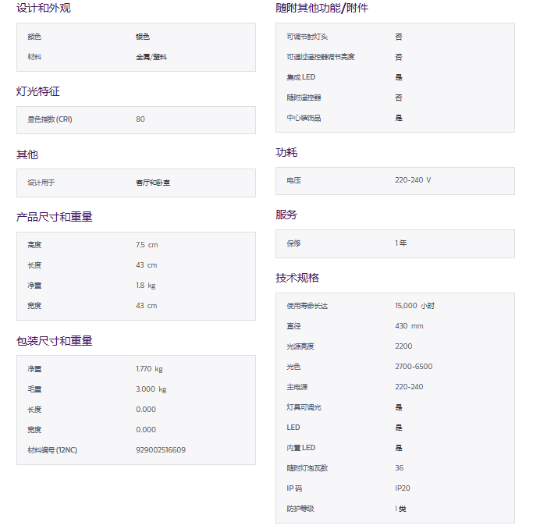The image size is (533, 529).
Task: Select the 灯光特征 section title
Action: 37,91
